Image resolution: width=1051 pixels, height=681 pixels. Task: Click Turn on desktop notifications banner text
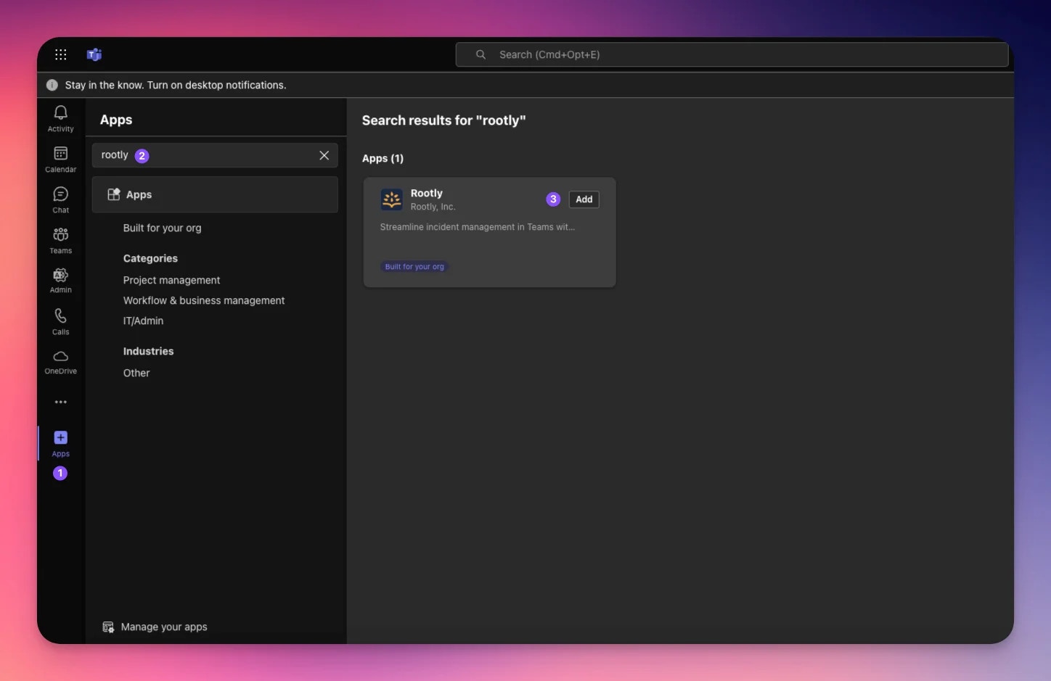coord(176,85)
